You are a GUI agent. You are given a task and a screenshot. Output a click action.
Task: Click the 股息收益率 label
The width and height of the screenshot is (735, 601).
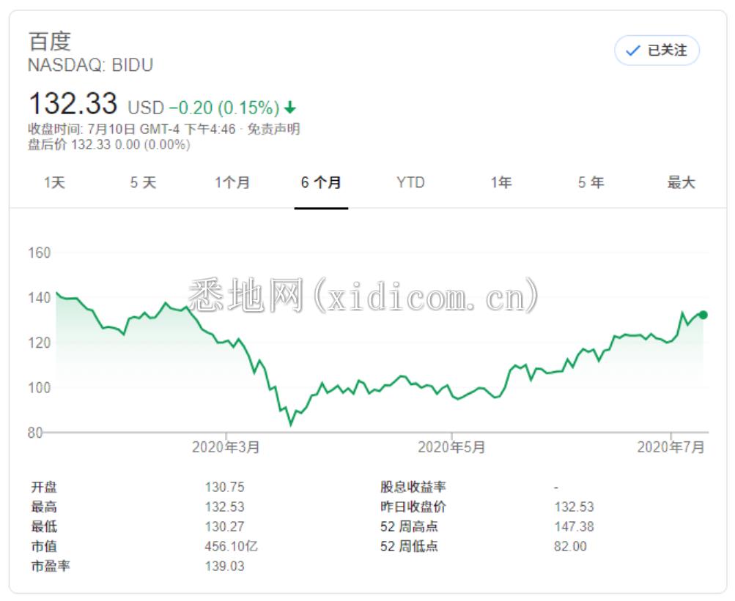[x=413, y=488]
